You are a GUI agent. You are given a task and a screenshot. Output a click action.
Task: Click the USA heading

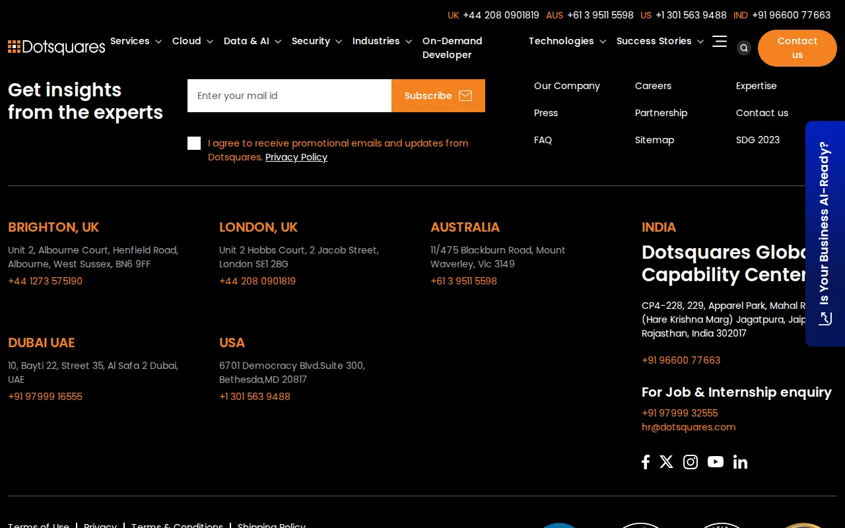[232, 343]
